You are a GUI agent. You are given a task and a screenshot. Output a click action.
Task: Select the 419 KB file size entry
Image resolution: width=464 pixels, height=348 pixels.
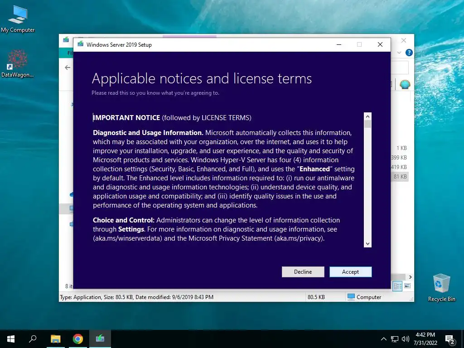point(399,167)
